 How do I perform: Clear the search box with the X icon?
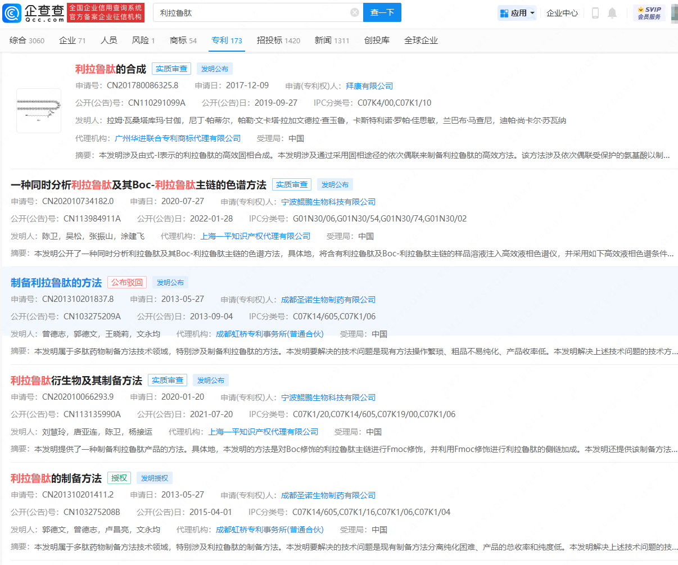click(355, 12)
